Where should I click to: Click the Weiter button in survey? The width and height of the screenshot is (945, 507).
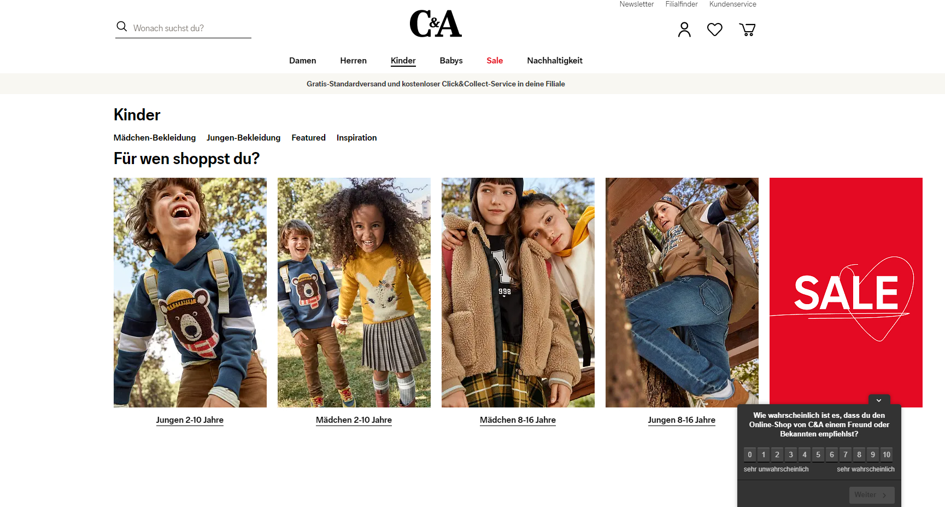(x=872, y=495)
